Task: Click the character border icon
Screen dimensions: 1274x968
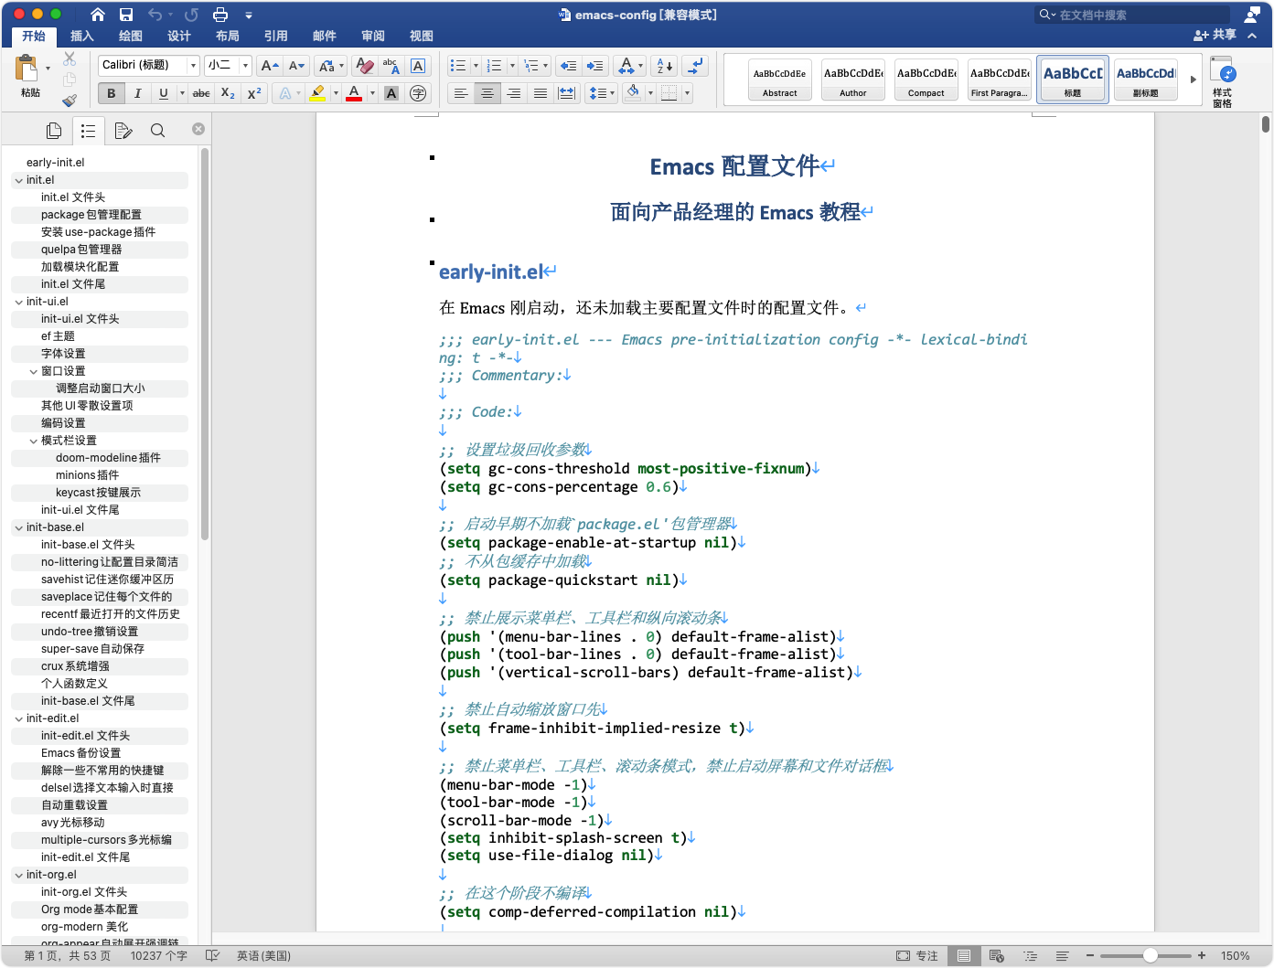Action: tap(418, 66)
